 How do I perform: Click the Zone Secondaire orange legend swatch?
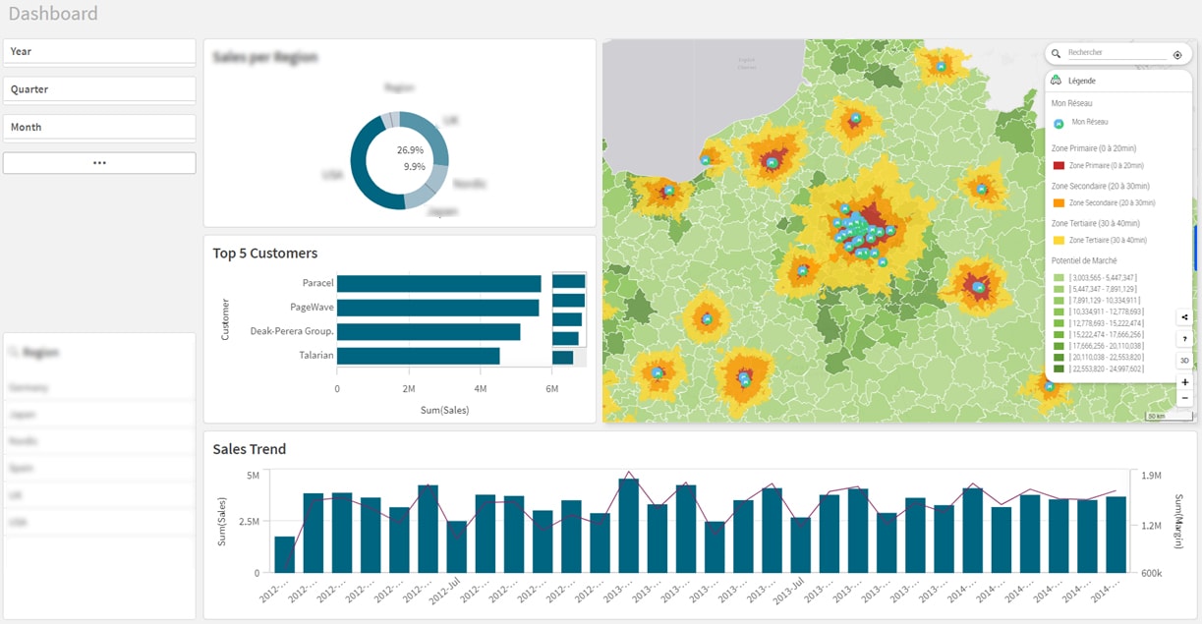coord(1059,203)
